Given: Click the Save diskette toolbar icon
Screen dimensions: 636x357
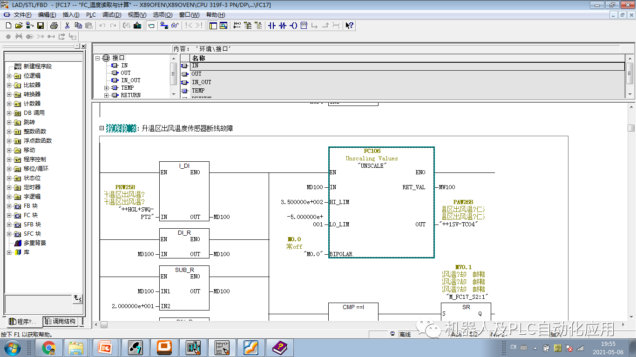Looking at the screenshot, I should coord(41,26).
